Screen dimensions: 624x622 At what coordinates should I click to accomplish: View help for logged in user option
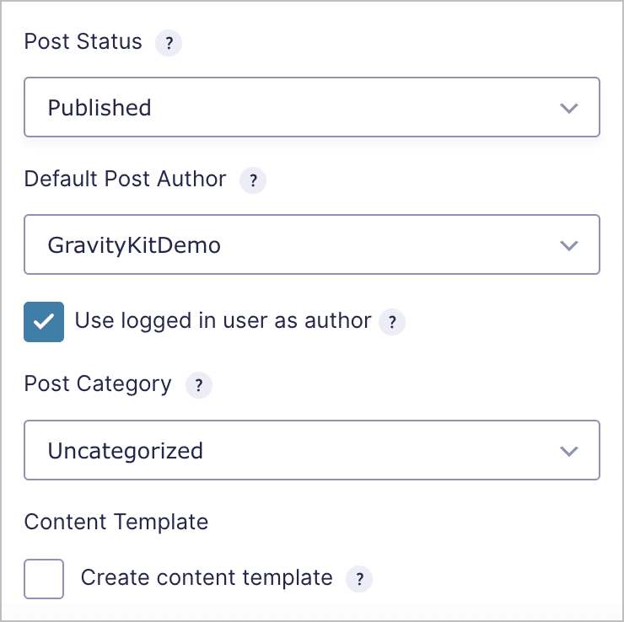click(392, 322)
